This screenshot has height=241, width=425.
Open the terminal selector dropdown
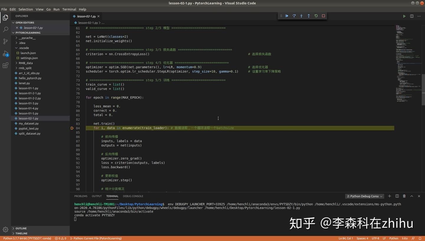364,196
